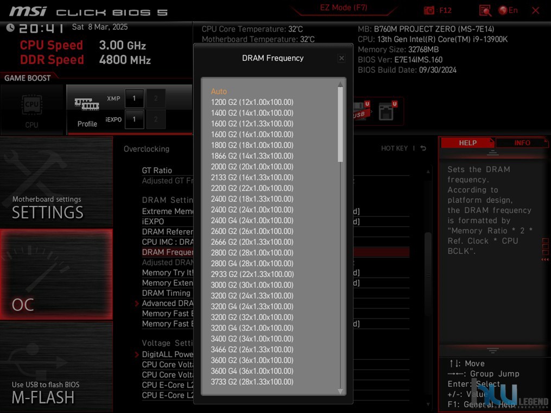551x413 pixels.
Task: Choose 3200 G4 (24x1.33x100.00)
Action: (252, 307)
